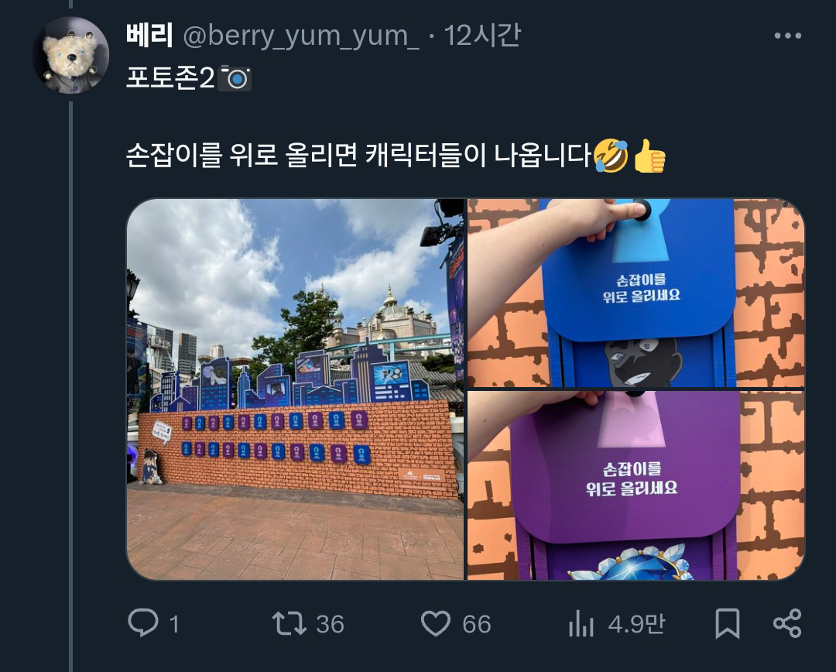836x672 pixels.
Task: View analytics via the bar chart icon
Action: click(x=581, y=623)
